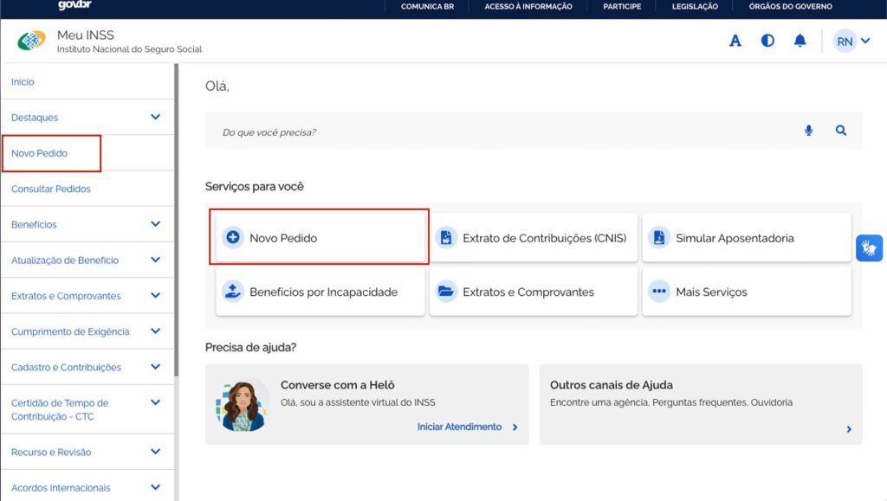The image size is (887, 501).
Task: Open the RN user profile dropdown
Action: pyautogui.click(x=851, y=42)
